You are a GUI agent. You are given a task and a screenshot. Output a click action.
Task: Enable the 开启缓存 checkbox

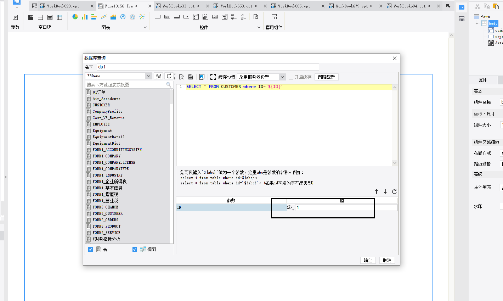tap(291, 77)
